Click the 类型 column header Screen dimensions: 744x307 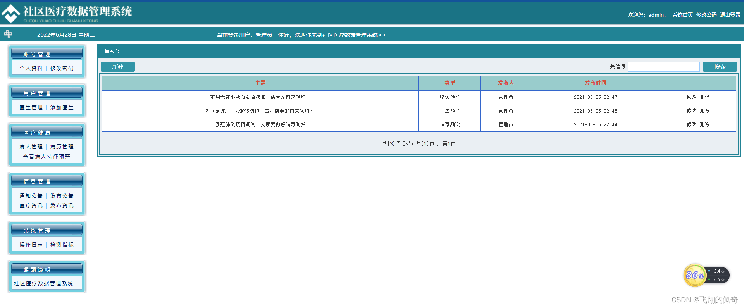[x=450, y=83]
